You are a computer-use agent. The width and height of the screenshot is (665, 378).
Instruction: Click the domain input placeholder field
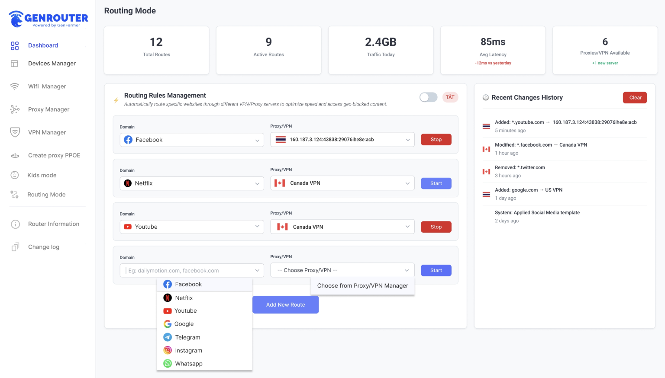(192, 270)
